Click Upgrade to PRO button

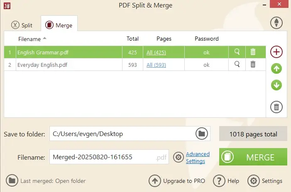(x=177, y=181)
